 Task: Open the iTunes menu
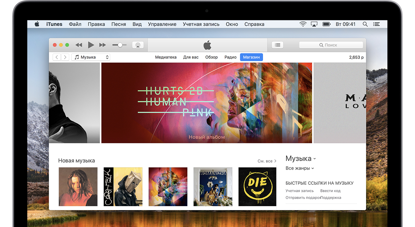(x=54, y=24)
